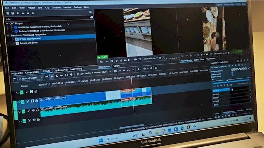Play the clip monitor

point(129,60)
